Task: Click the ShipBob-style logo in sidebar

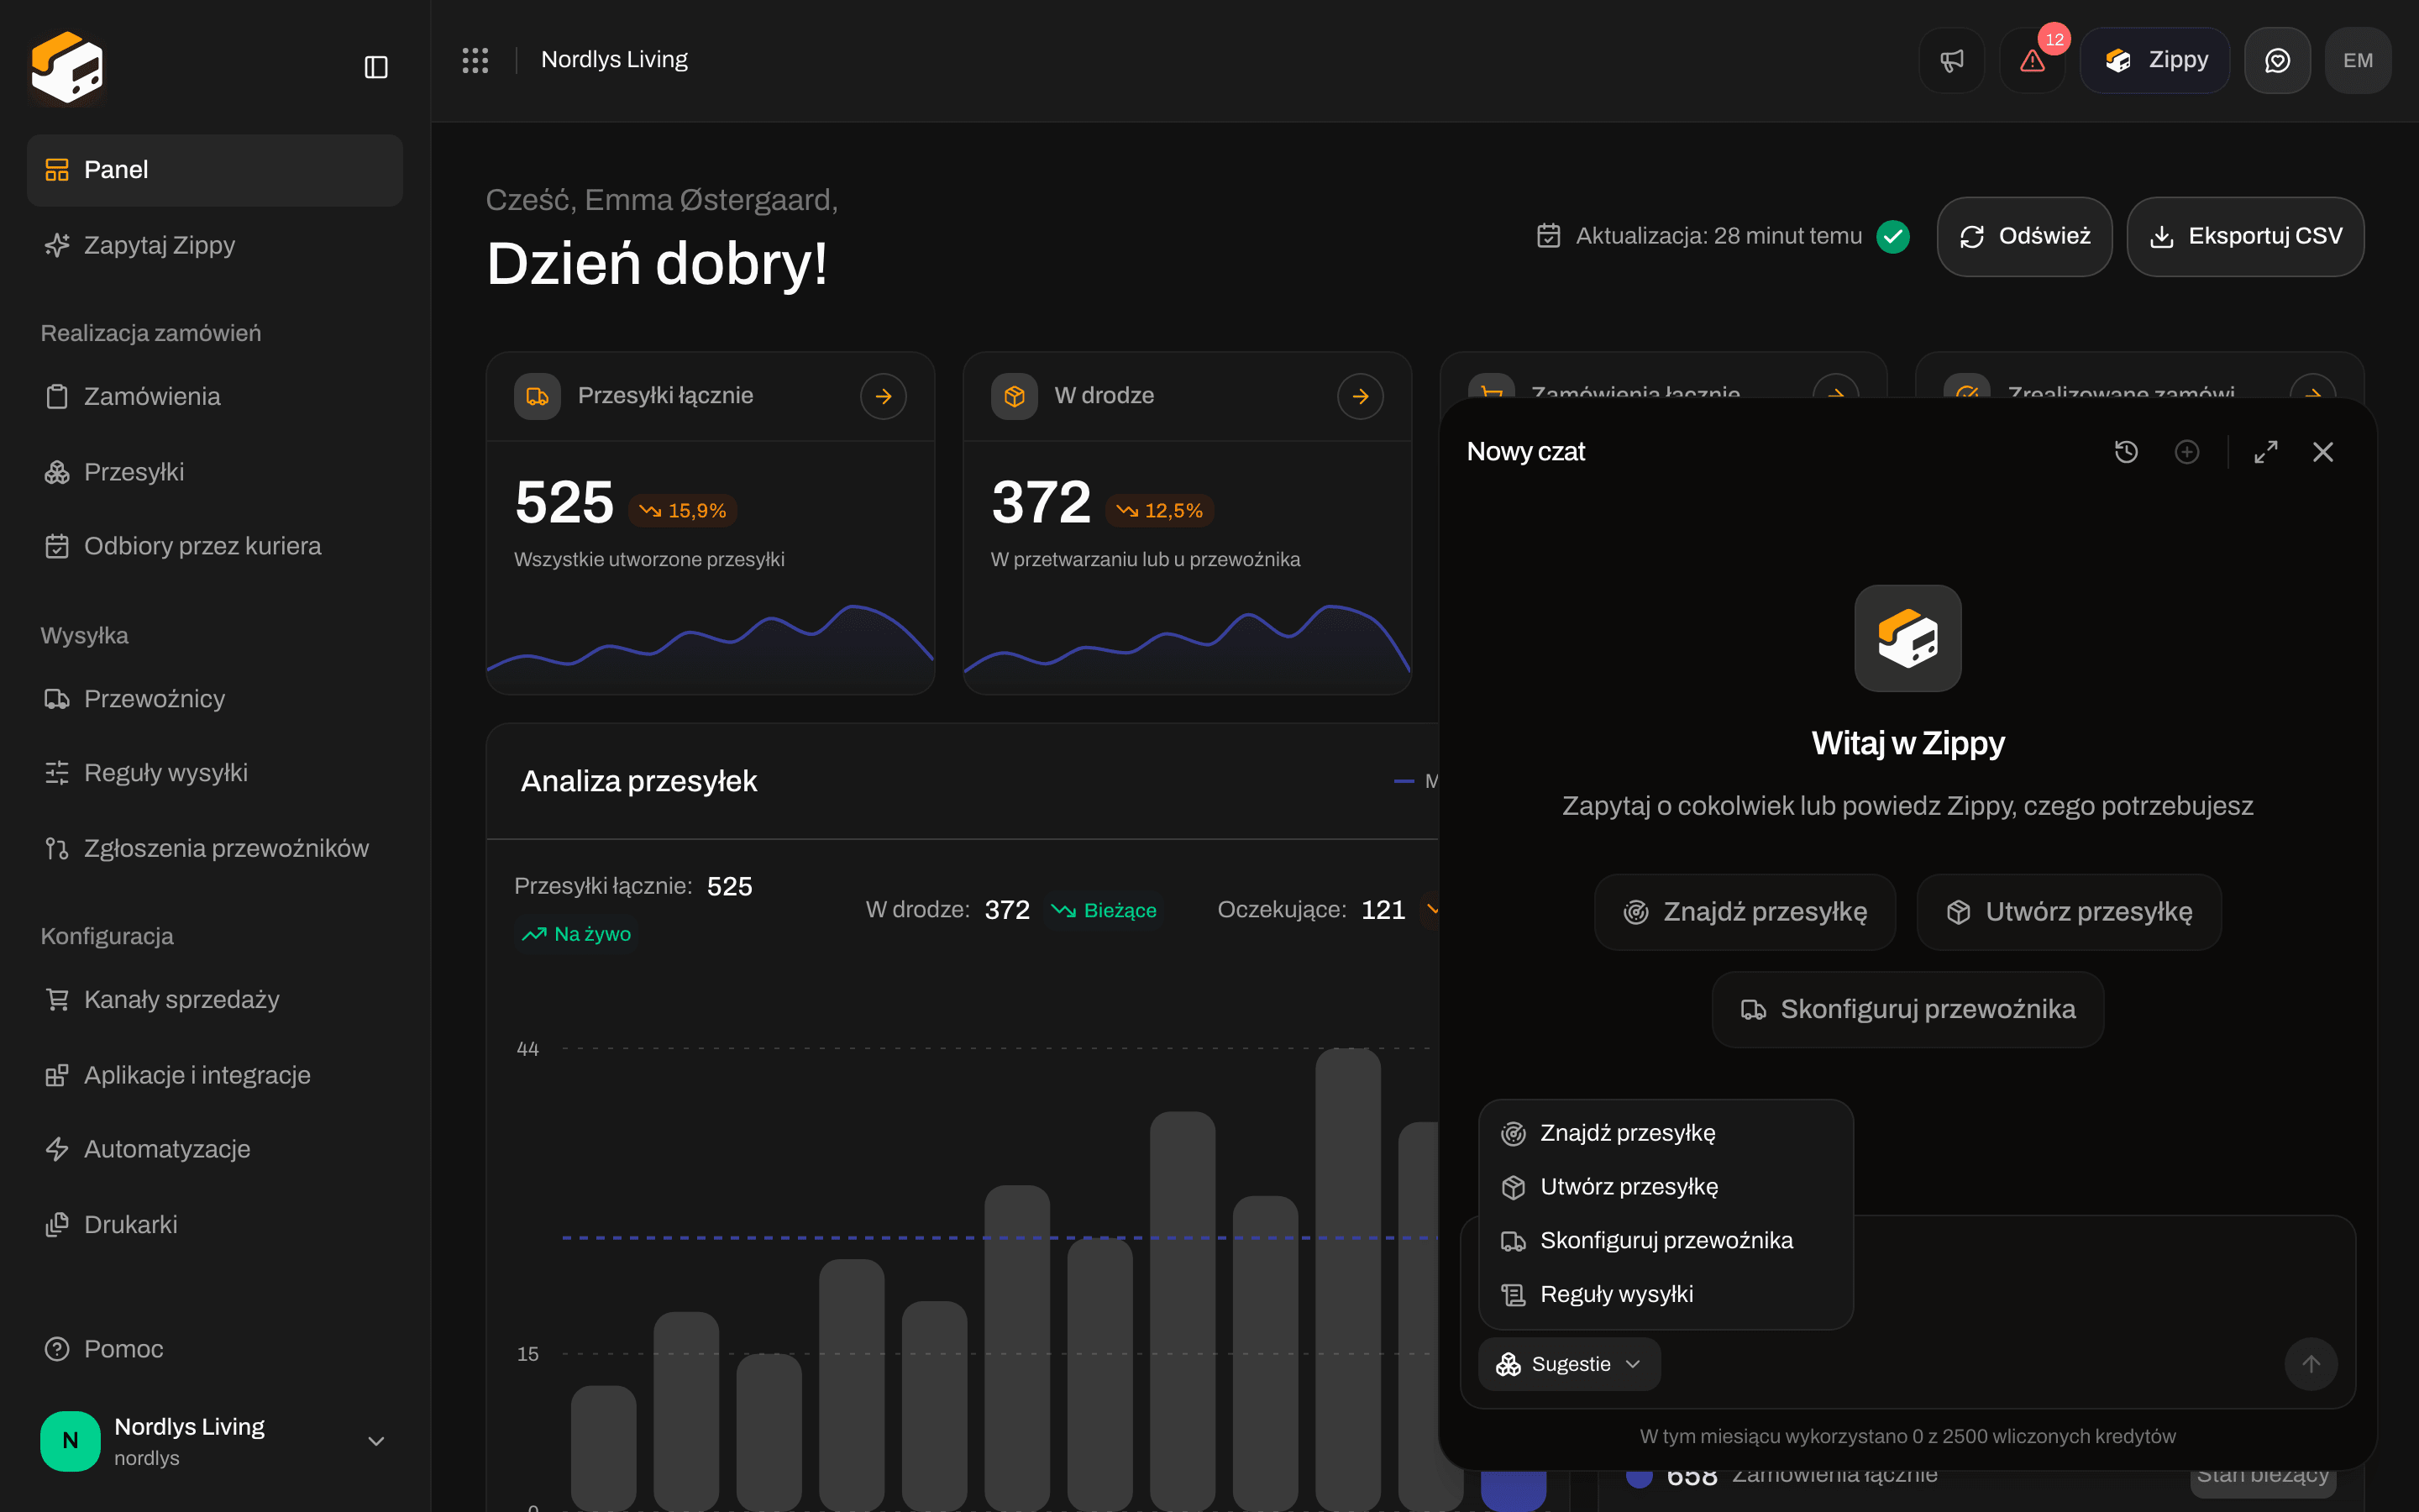Action: tap(67, 67)
